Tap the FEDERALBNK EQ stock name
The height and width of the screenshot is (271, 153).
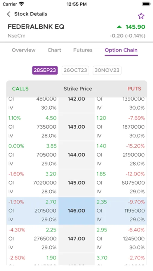click(36, 27)
